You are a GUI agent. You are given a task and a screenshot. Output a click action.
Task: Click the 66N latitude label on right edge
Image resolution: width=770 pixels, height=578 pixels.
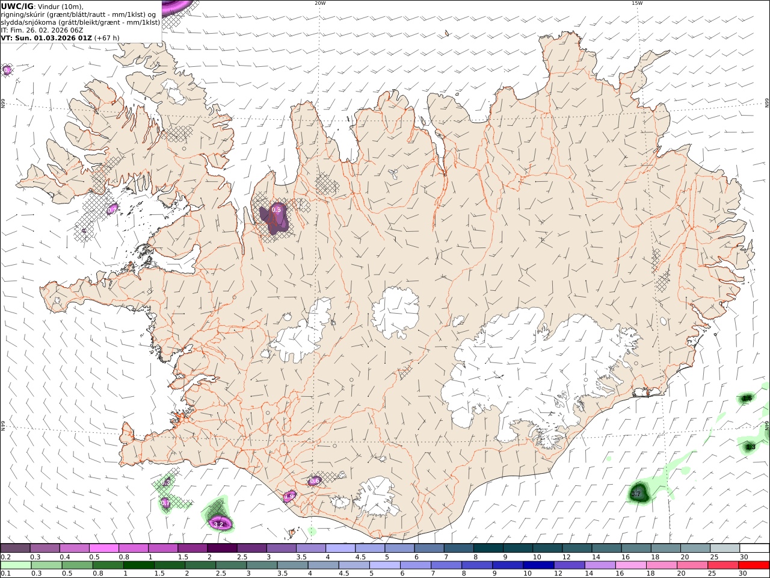(767, 104)
